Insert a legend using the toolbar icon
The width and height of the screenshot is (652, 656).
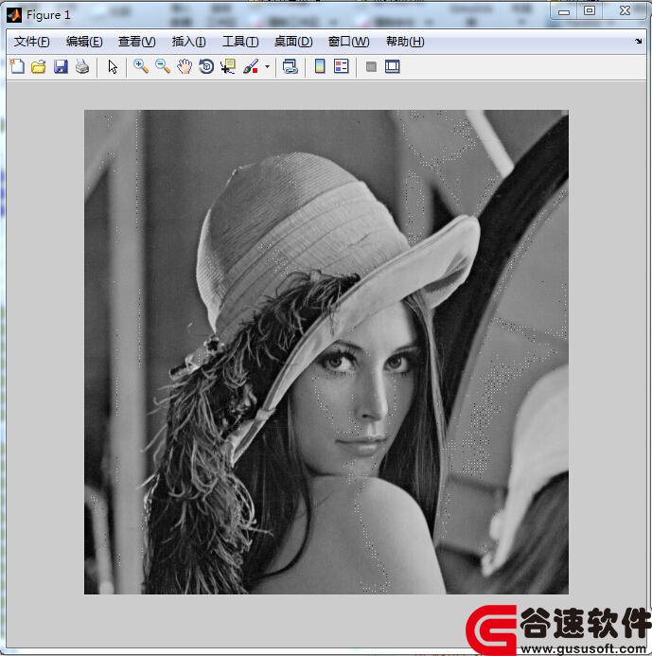point(342,66)
